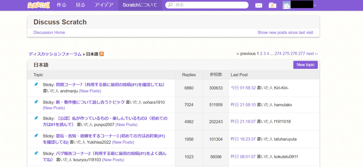Click the pin icon of 宣伝・告知 topic
The width and height of the screenshot is (363, 167).
coord(36,135)
